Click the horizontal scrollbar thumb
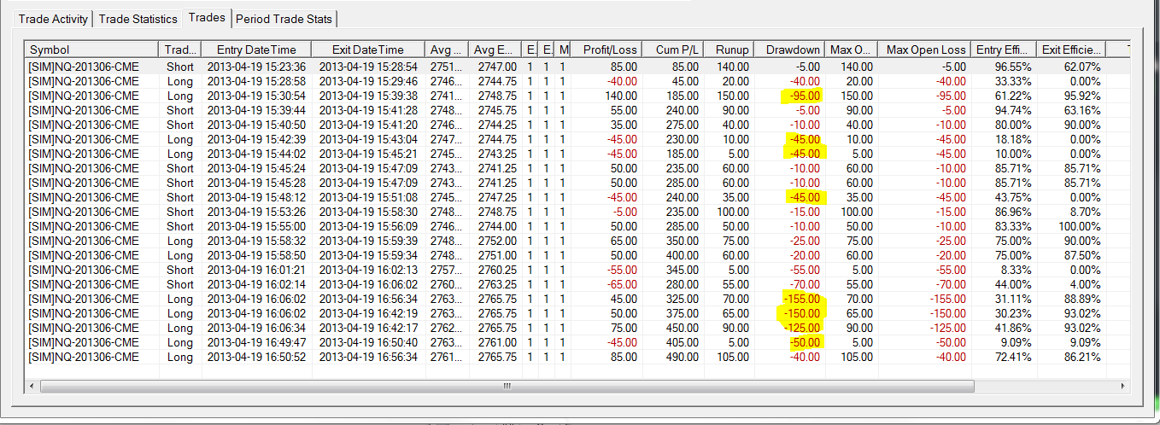The height and width of the screenshot is (425, 1160). pyautogui.click(x=507, y=386)
